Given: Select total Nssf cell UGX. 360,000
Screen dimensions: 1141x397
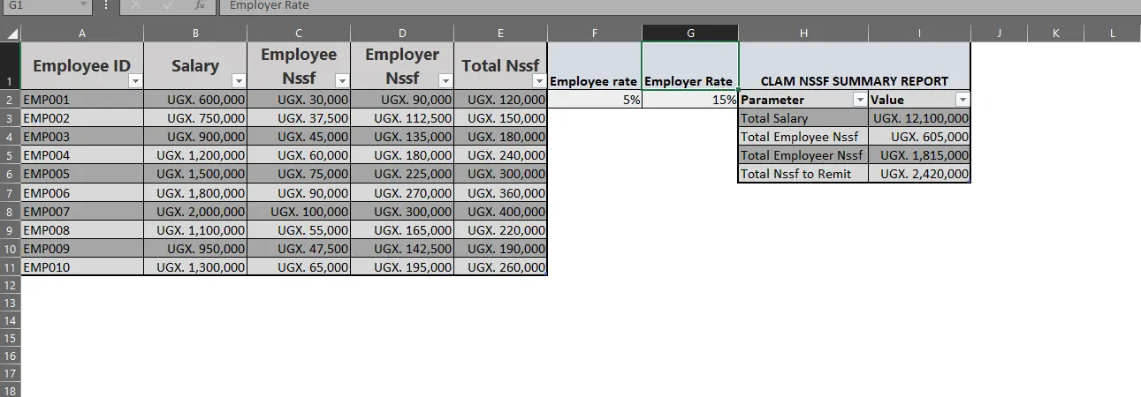Looking at the screenshot, I should [x=500, y=192].
